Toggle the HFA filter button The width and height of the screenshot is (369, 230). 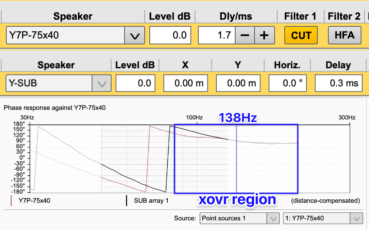[345, 35]
